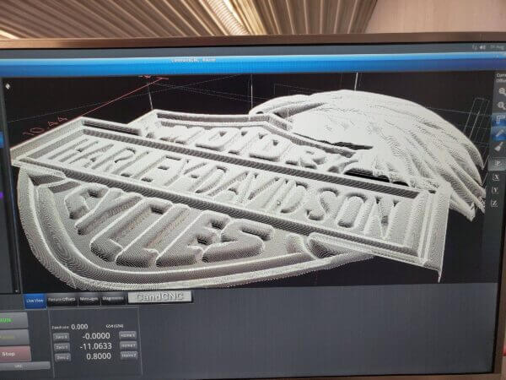Click the Zero X button
The image size is (506, 380).
(x=61, y=337)
